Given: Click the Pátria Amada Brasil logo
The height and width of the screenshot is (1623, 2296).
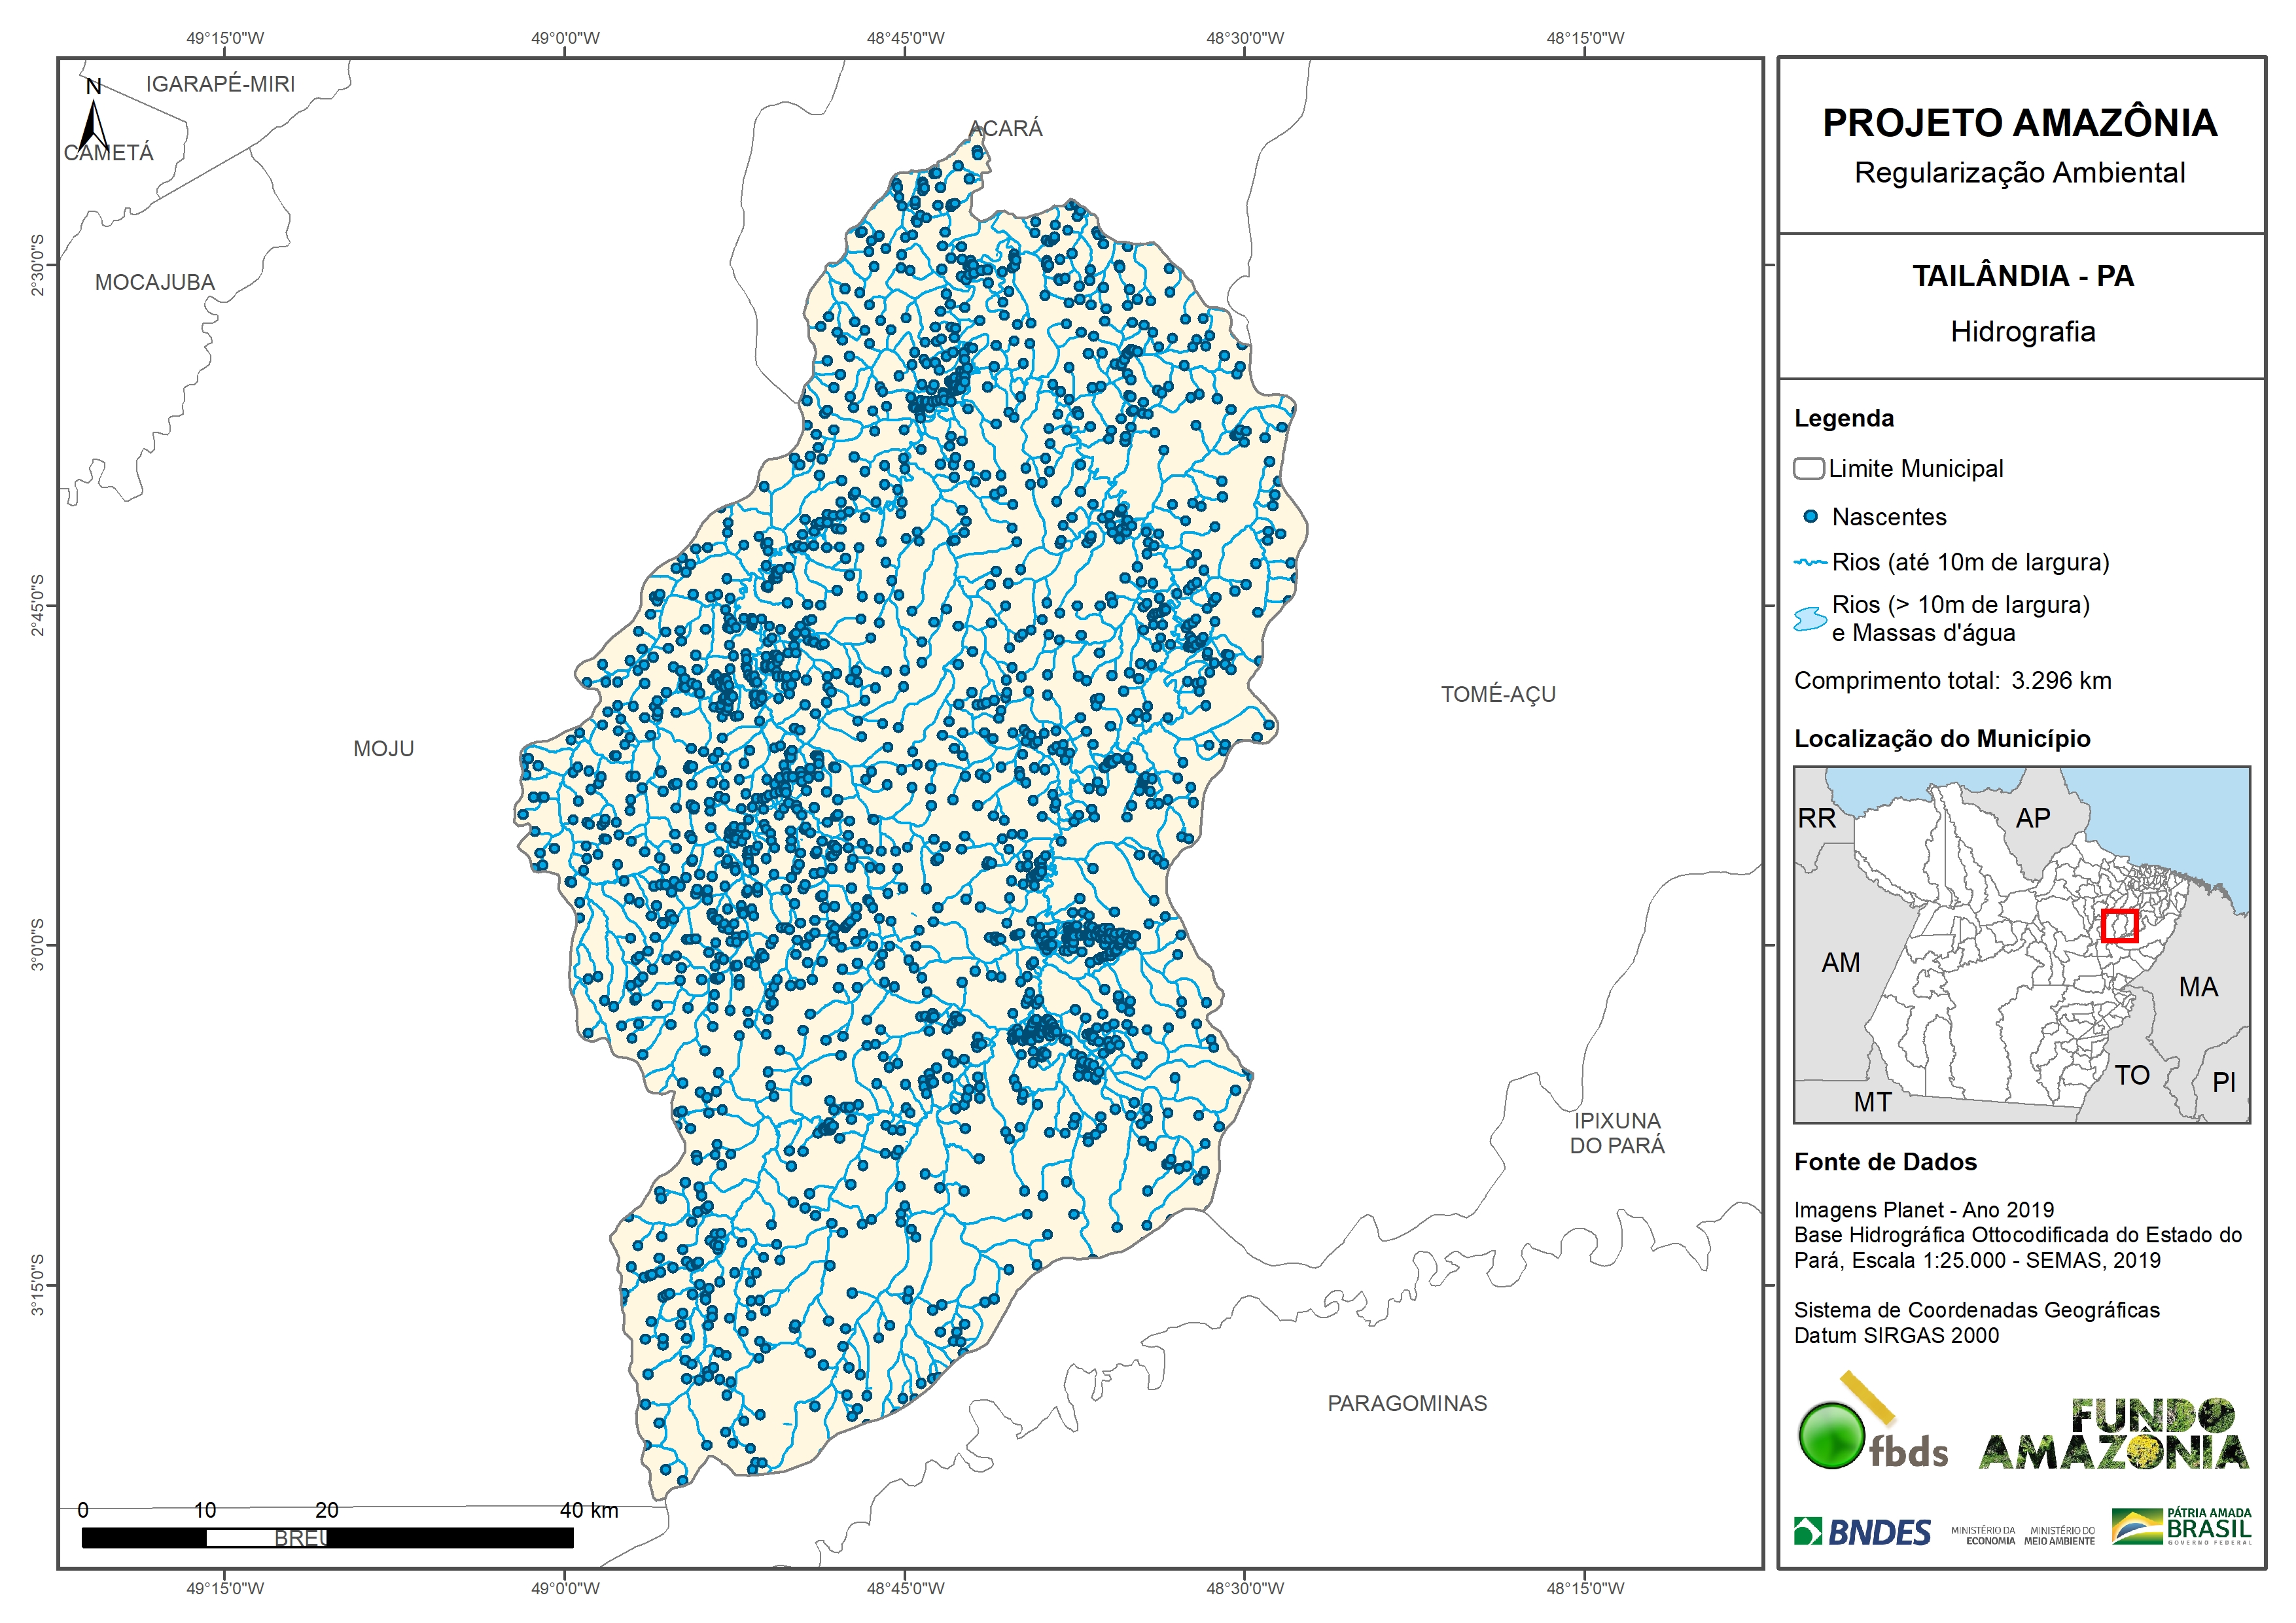Looking at the screenshot, I should point(2182,1527).
